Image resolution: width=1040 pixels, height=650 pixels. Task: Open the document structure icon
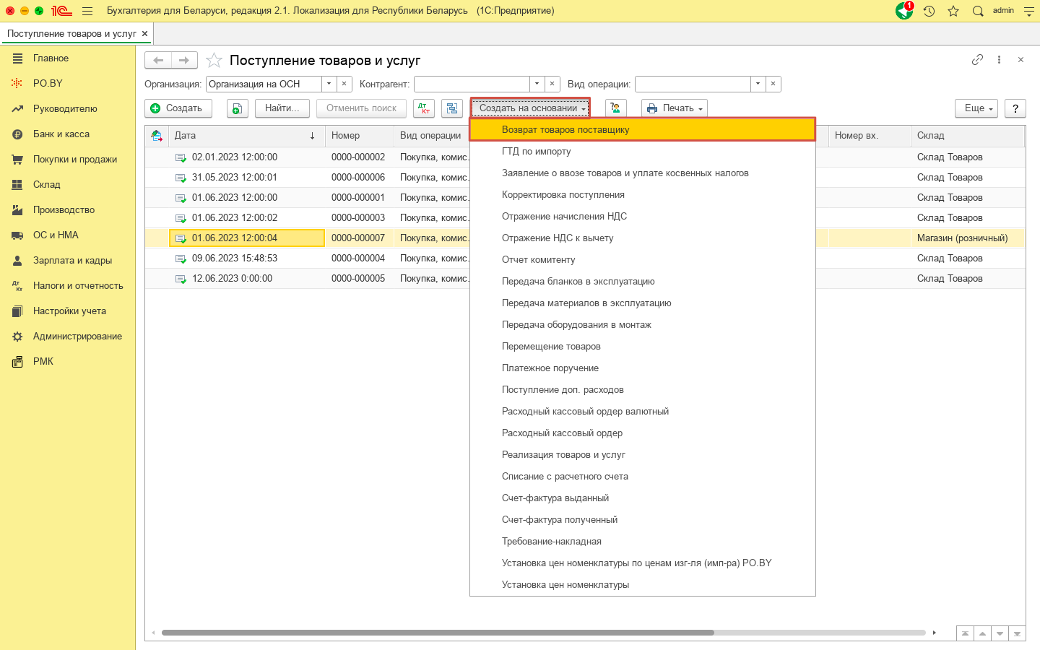pyautogui.click(x=452, y=108)
